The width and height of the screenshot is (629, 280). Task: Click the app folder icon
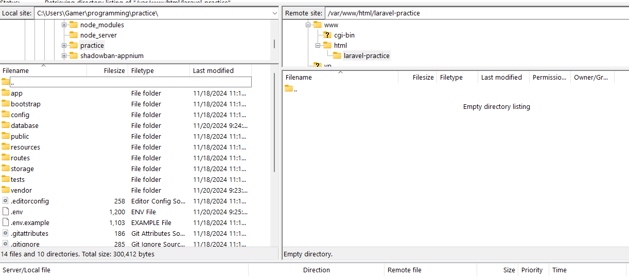coord(6,93)
